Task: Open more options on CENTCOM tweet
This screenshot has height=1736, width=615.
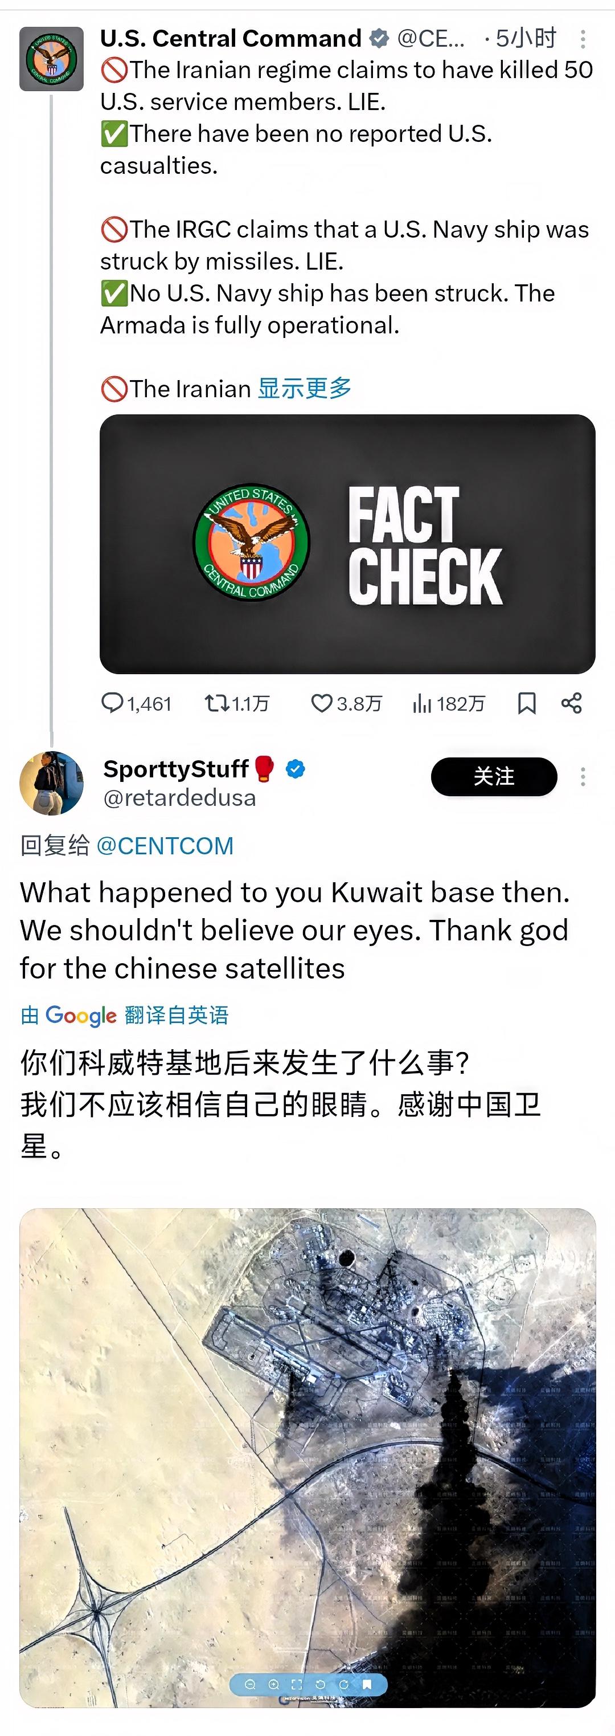Action: 583,39
